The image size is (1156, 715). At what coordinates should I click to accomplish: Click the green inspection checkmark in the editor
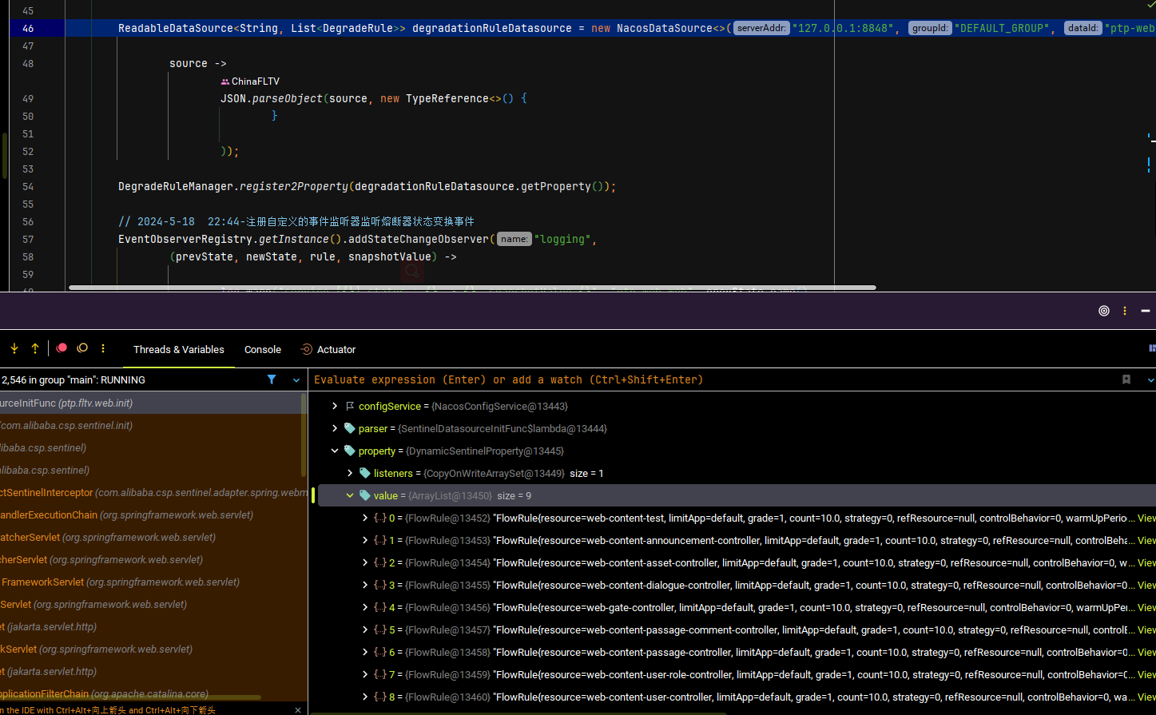point(1151,6)
